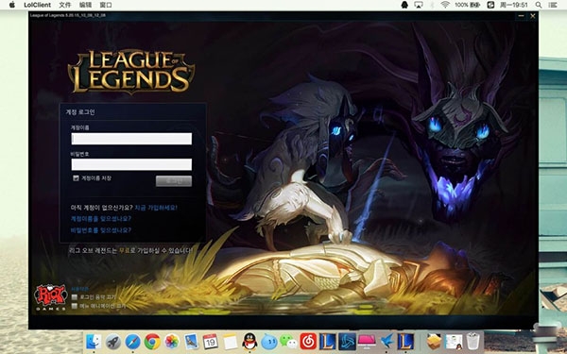Open Finder from the Dock
This screenshot has width=567, height=354.
(x=94, y=342)
